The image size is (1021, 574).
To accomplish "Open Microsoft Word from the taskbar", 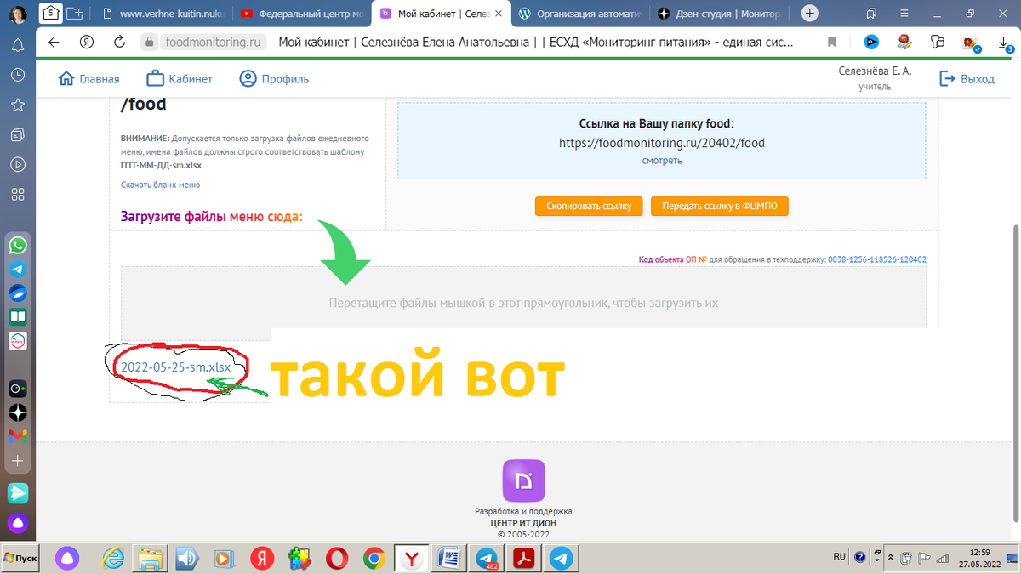I will [448, 558].
